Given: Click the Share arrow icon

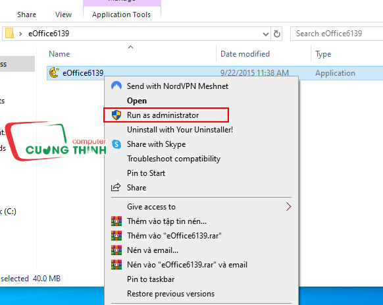Looking at the screenshot, I should pos(116,187).
